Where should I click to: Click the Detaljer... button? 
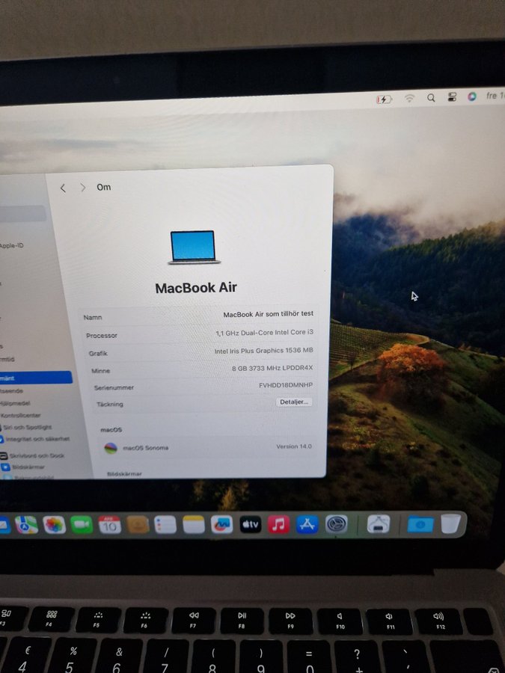pos(294,402)
